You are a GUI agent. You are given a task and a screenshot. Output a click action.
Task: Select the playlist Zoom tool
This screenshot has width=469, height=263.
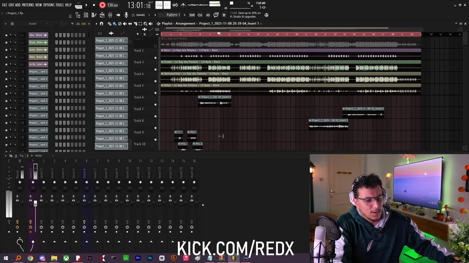pyautogui.click(x=145, y=23)
